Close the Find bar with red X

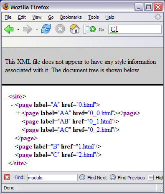[7, 178]
